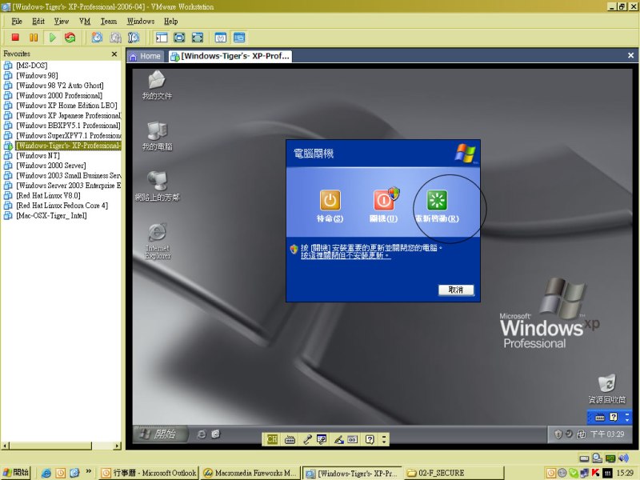
Task: Click the Revert to Snapshot toolbar icon
Action: point(115,38)
